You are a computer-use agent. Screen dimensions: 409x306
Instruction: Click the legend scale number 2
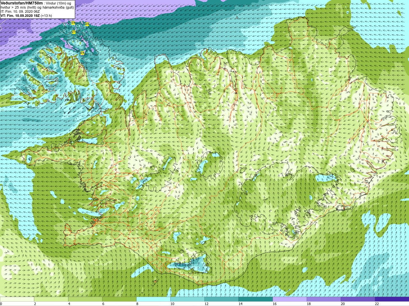(x=35, y=304)
